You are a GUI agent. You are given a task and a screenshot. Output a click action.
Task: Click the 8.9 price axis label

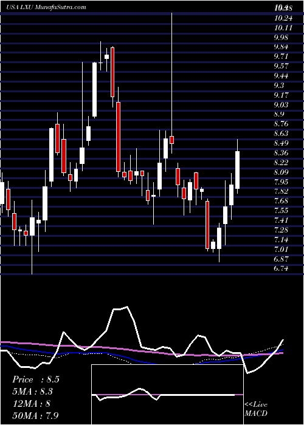point(280,114)
